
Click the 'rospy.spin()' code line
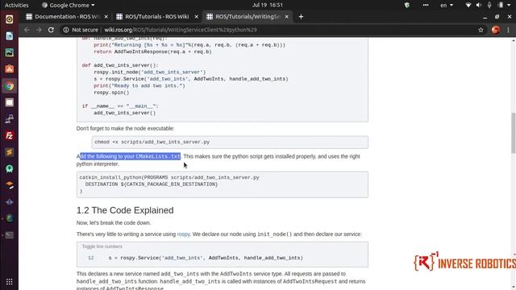click(x=111, y=93)
